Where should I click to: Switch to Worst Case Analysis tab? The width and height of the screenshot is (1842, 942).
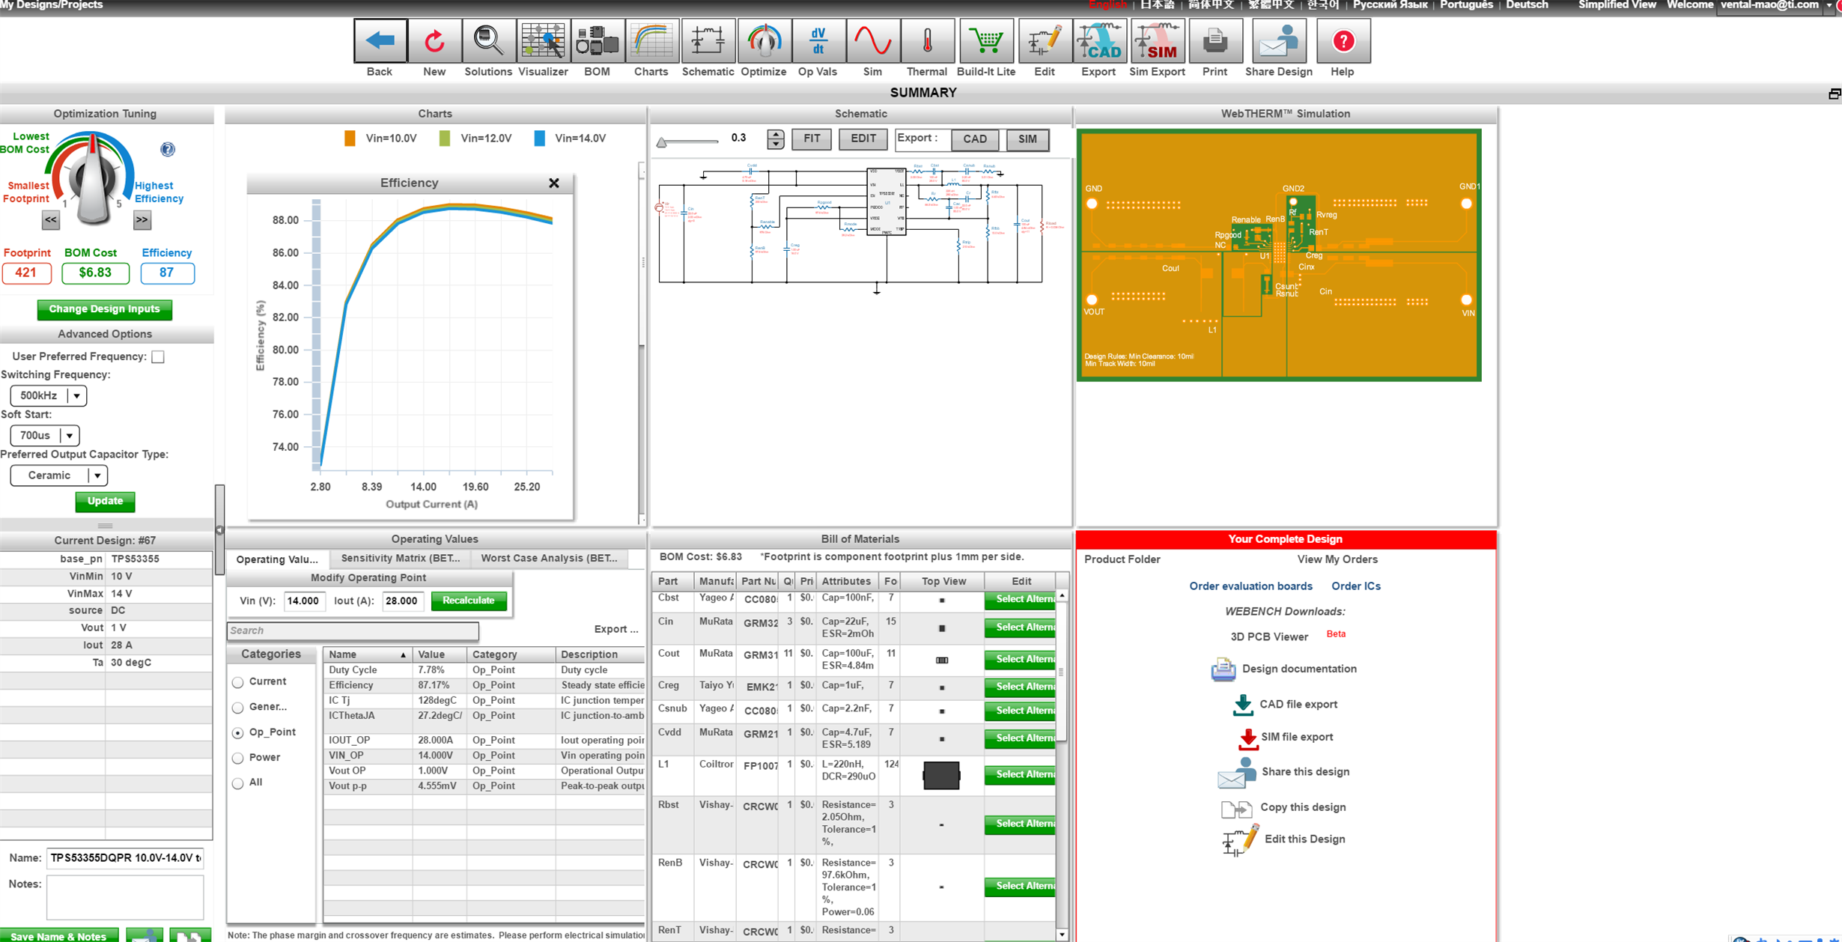point(550,558)
